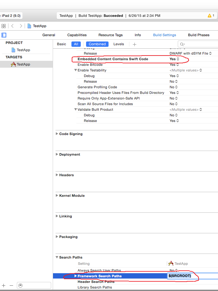The width and height of the screenshot is (218, 291).
Task: Open the related items grid icon
Action: click(4, 26)
